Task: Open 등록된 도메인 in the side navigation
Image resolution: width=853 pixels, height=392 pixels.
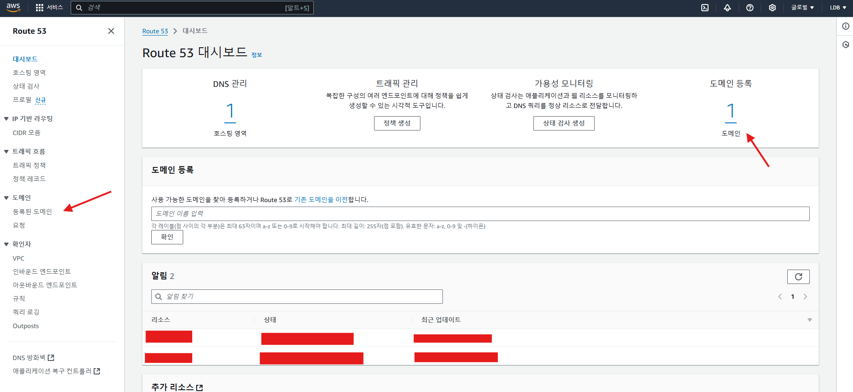Action: (x=32, y=212)
